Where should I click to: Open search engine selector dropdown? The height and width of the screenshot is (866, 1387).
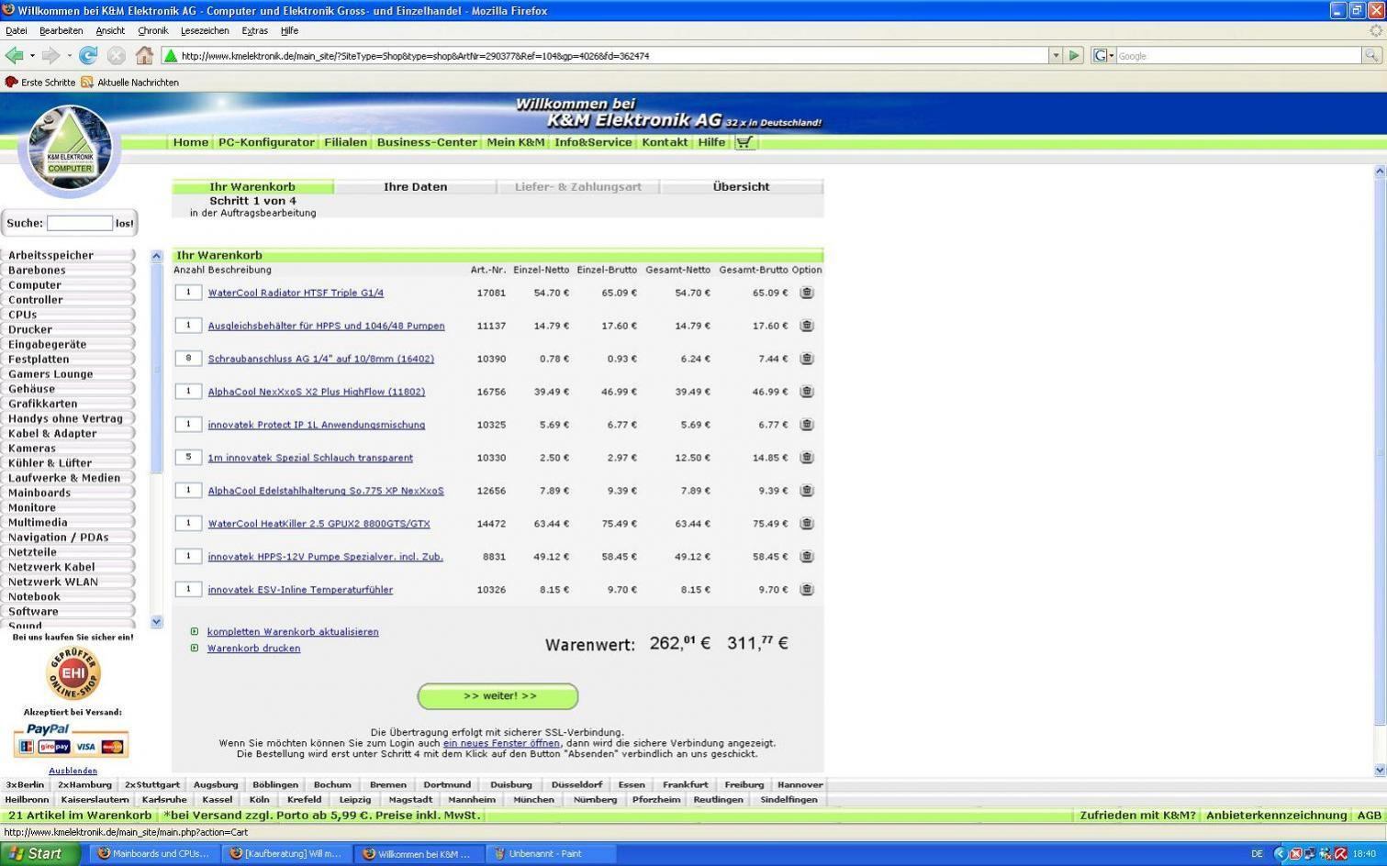(x=1102, y=56)
